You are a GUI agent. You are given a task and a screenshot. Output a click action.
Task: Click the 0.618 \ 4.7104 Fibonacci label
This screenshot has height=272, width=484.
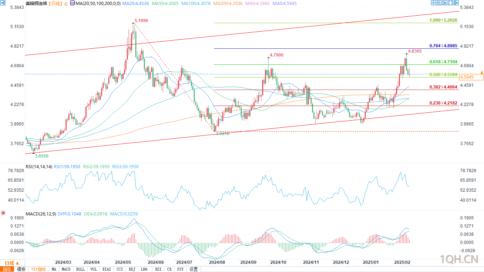pos(444,62)
